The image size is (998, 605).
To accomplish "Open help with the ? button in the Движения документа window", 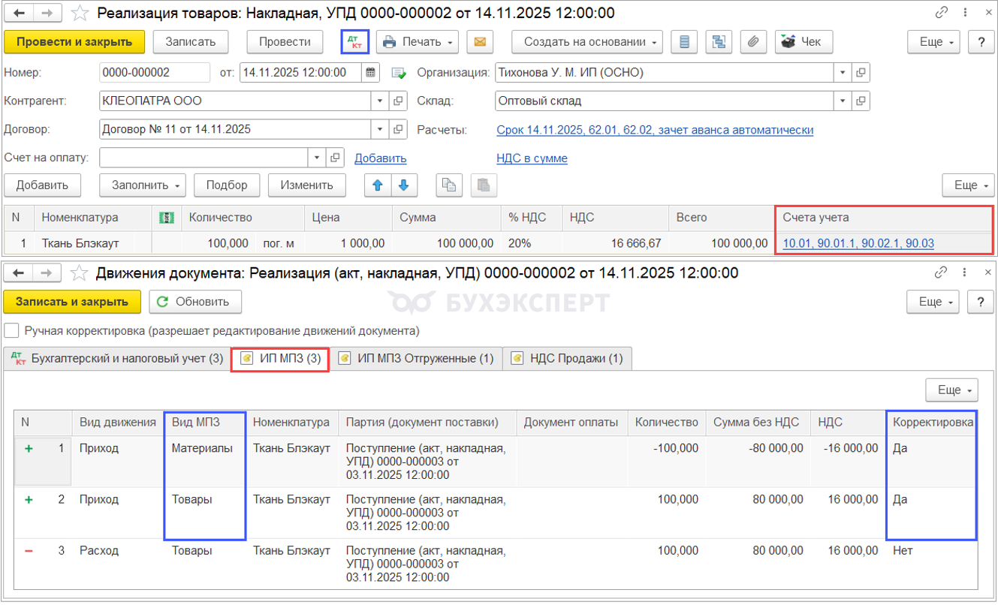I will (980, 302).
